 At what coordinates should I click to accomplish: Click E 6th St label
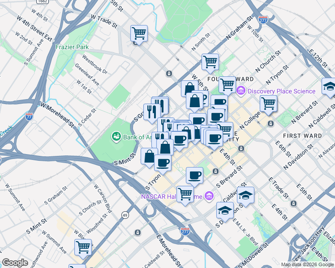(283, 148)
